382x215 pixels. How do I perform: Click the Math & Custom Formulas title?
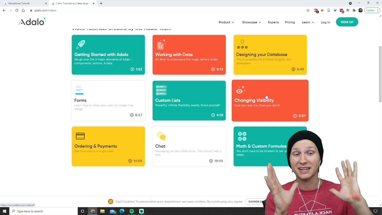tap(261, 146)
